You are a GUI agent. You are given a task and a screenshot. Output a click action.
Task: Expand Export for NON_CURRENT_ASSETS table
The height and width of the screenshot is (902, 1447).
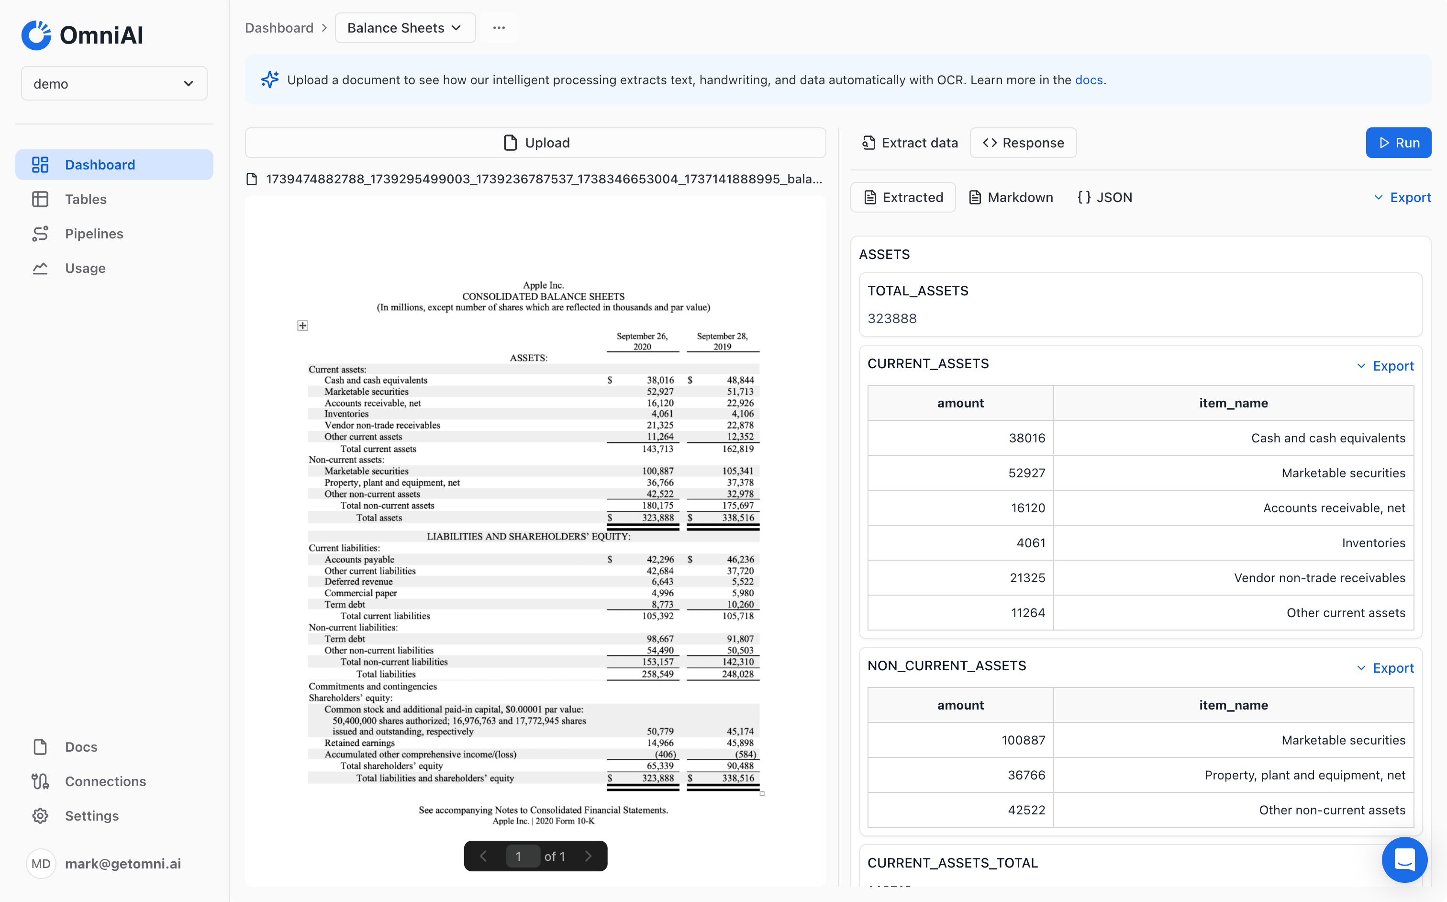point(1386,667)
